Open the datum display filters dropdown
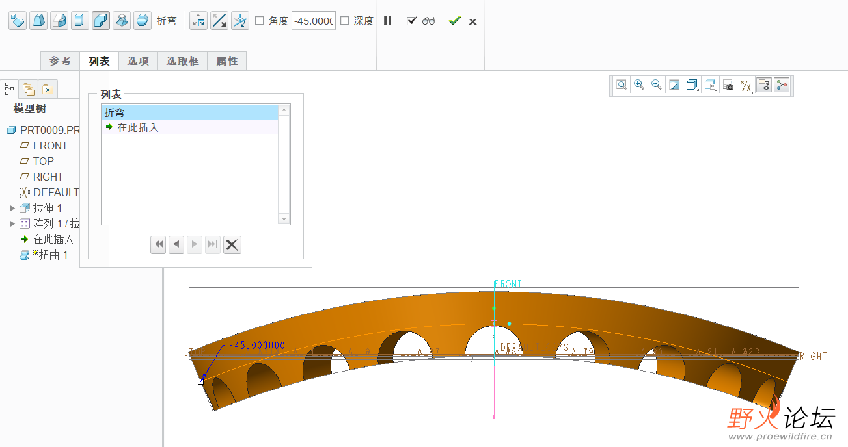 point(746,84)
